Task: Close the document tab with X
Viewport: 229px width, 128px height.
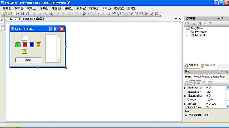Action: [180, 19]
